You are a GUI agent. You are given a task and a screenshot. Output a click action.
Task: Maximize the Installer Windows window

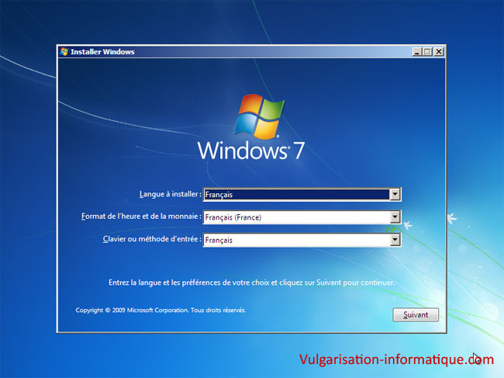point(429,52)
